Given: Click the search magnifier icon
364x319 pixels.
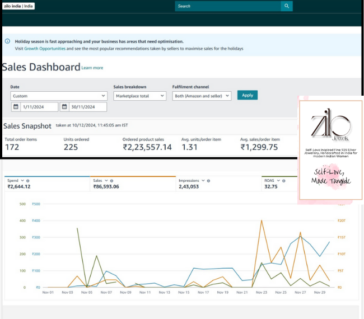Looking at the screenshot, I should tap(287, 6).
